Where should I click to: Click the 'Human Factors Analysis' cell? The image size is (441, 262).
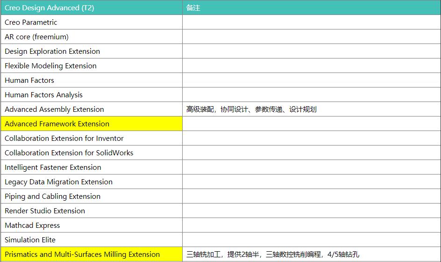(92, 95)
